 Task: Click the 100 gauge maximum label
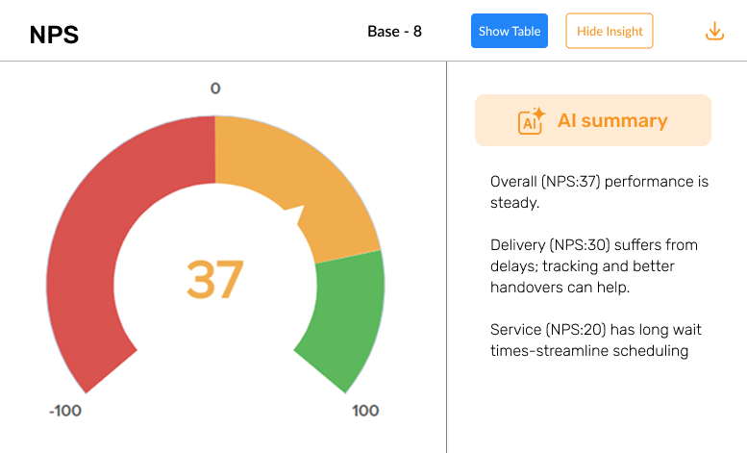coord(365,411)
